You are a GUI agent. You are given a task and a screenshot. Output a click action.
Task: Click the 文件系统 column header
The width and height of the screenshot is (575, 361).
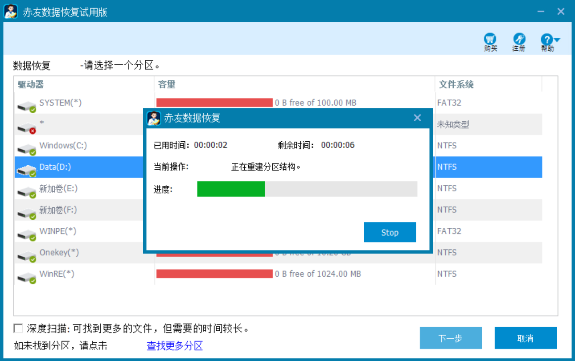point(489,84)
